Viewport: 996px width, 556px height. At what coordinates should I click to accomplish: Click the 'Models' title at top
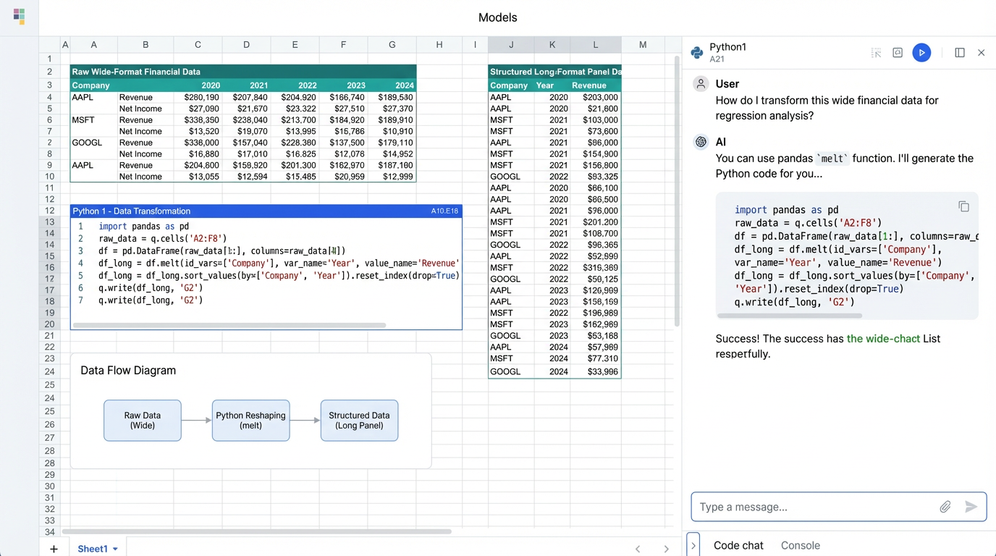(498, 17)
